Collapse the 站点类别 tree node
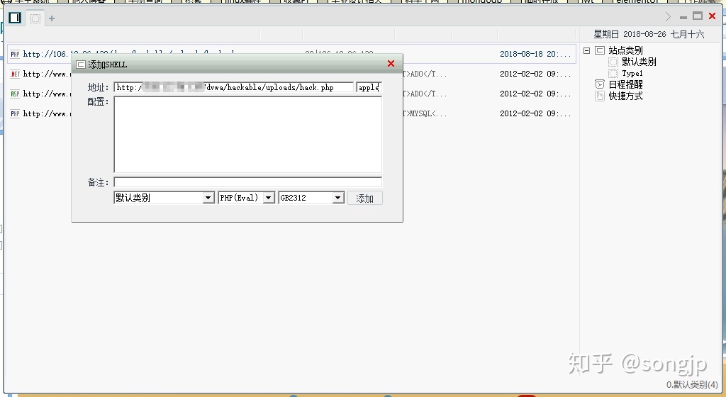The image size is (726, 397). [x=586, y=50]
